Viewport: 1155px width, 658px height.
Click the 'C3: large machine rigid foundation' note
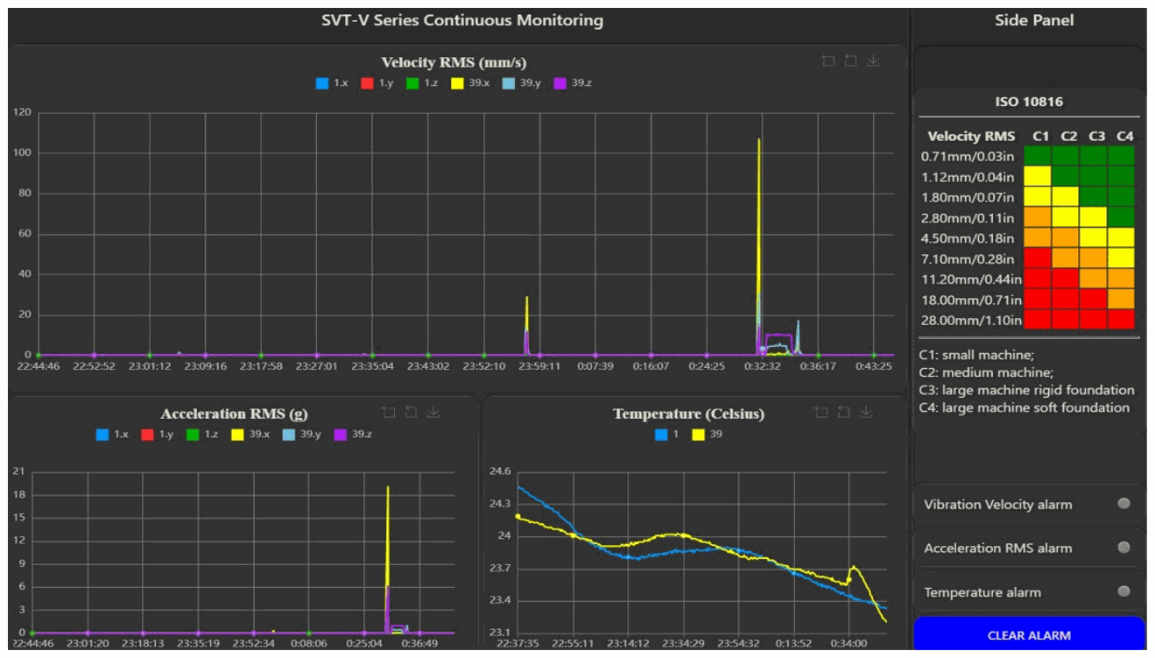click(x=1026, y=390)
